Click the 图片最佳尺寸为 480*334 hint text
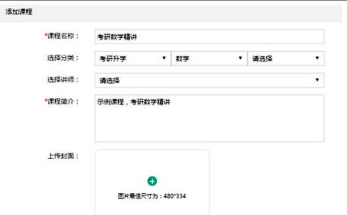Image resolution: width=347 pixels, height=215 pixels. (152, 196)
